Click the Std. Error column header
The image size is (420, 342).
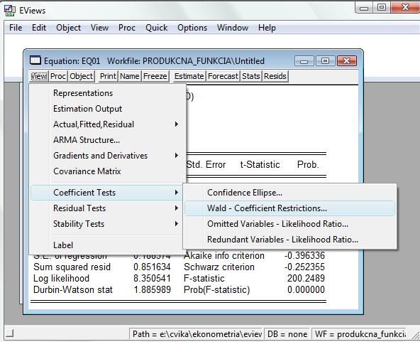point(206,164)
